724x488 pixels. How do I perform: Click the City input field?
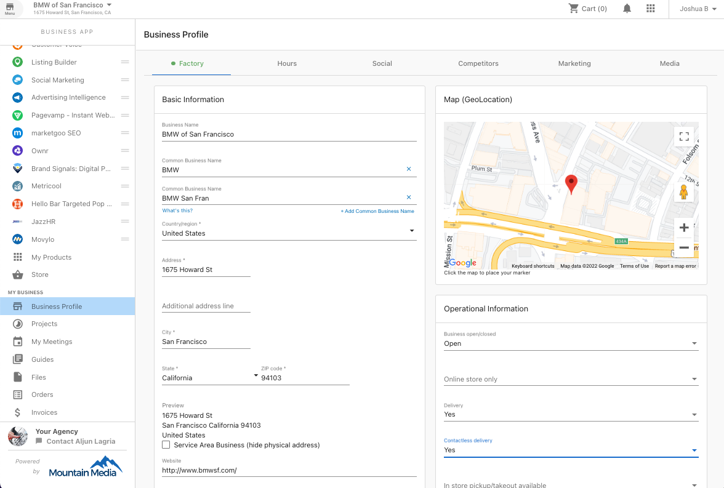pyautogui.click(x=206, y=342)
